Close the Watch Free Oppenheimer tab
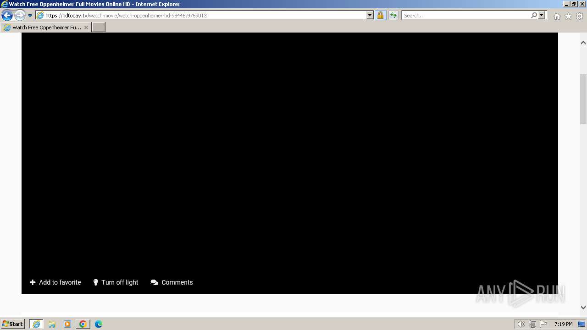587x330 pixels. pyautogui.click(x=86, y=27)
